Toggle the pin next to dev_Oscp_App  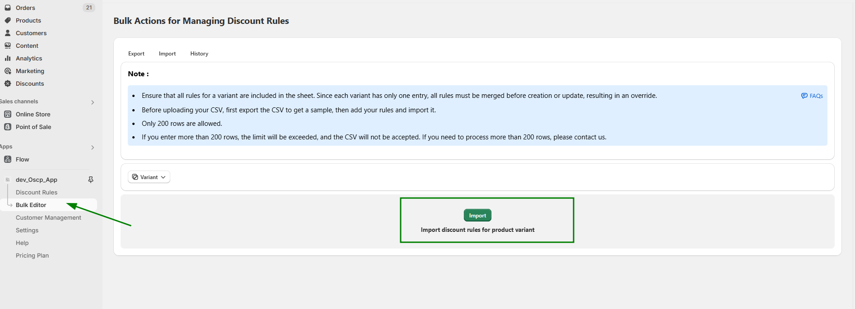(x=90, y=180)
